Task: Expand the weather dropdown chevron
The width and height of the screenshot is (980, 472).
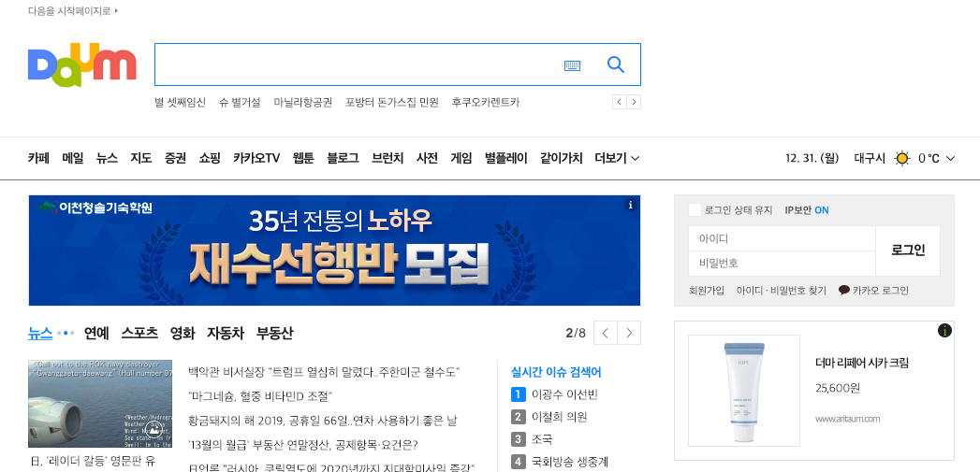Action: [x=951, y=159]
